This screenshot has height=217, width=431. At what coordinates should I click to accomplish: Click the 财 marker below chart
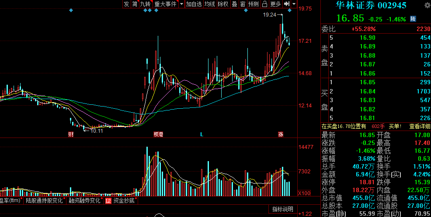click(71, 134)
